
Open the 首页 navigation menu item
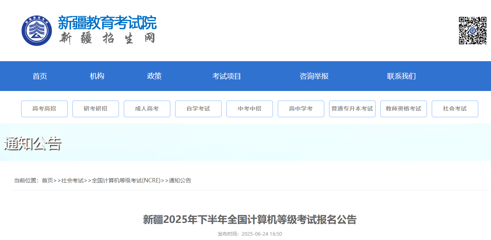click(40, 76)
